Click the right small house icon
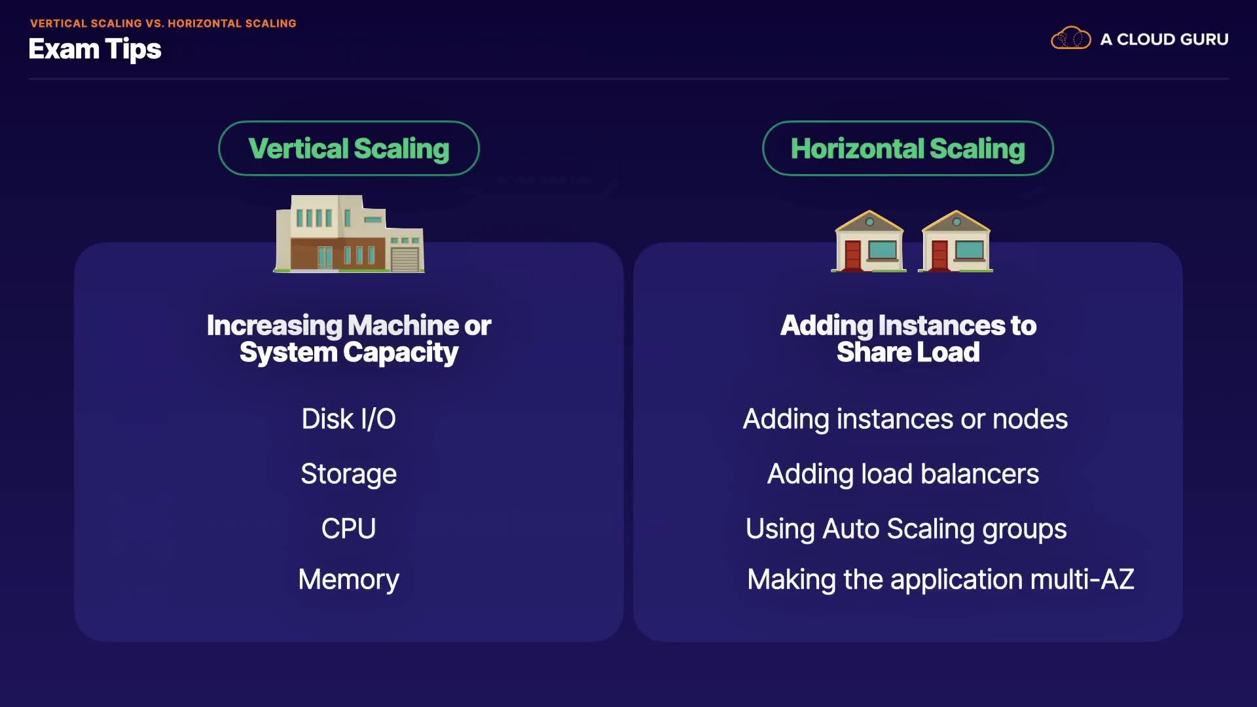 955,242
